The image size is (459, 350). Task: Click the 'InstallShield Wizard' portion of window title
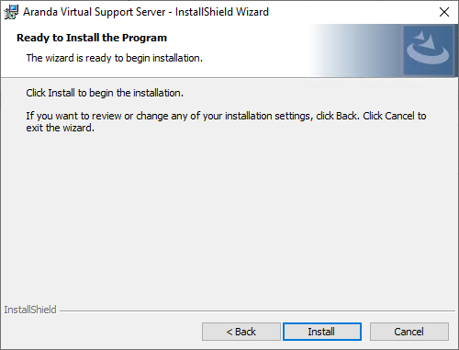tap(222, 12)
